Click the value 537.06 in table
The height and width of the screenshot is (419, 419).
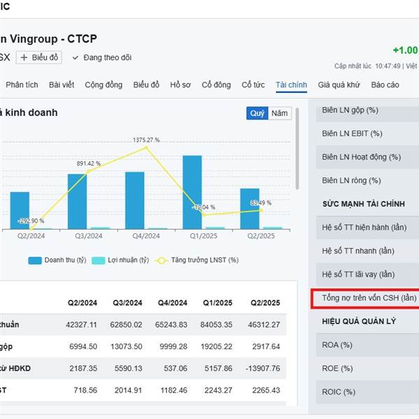pos(175,369)
